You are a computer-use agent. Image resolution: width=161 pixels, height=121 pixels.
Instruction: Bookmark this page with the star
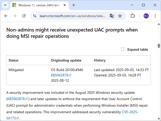click(120, 16)
